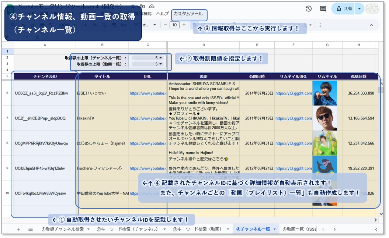Switch to ②キーワード検索（チャンネル）sheet tab

point(127,229)
